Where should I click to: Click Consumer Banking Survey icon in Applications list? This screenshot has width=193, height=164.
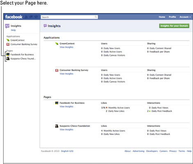57,70
